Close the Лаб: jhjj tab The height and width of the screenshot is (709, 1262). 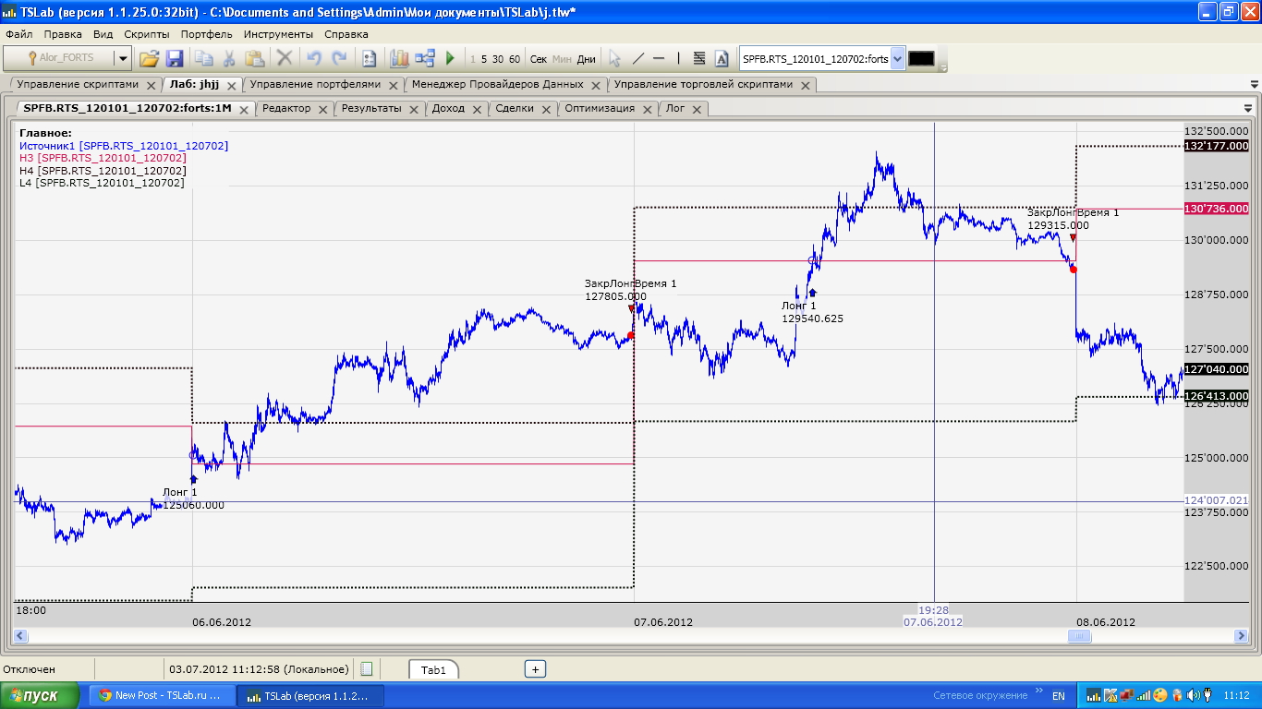coord(232,85)
